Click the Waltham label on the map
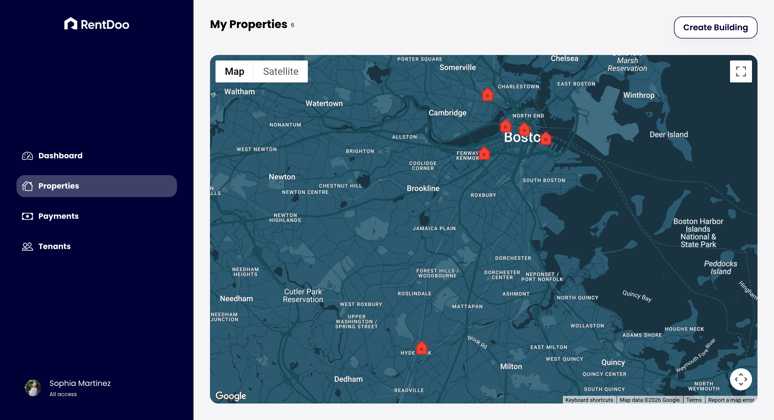774x420 pixels. [x=239, y=92]
